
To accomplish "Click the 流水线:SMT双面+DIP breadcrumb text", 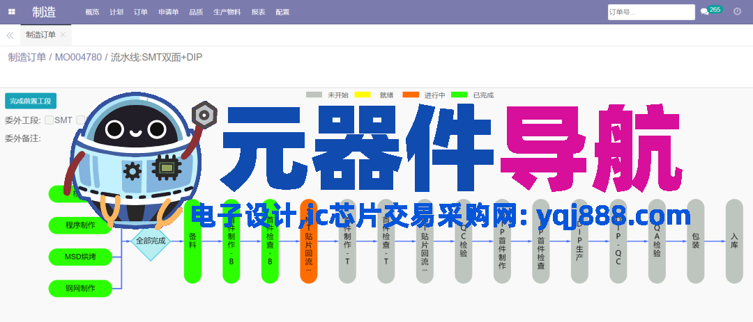I will (157, 58).
